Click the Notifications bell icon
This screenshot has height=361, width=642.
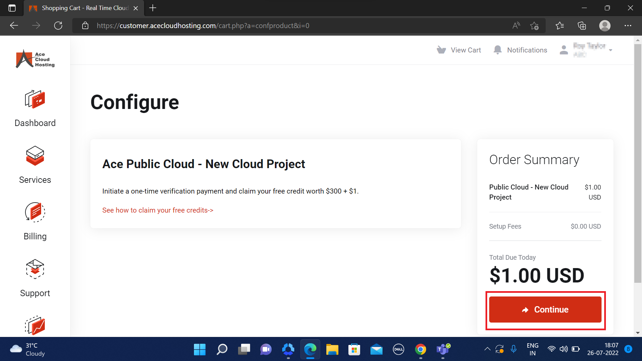tap(498, 50)
